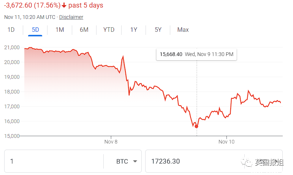Click the Nov 8 date axis label
This screenshot has width=293, height=175.
111,142
